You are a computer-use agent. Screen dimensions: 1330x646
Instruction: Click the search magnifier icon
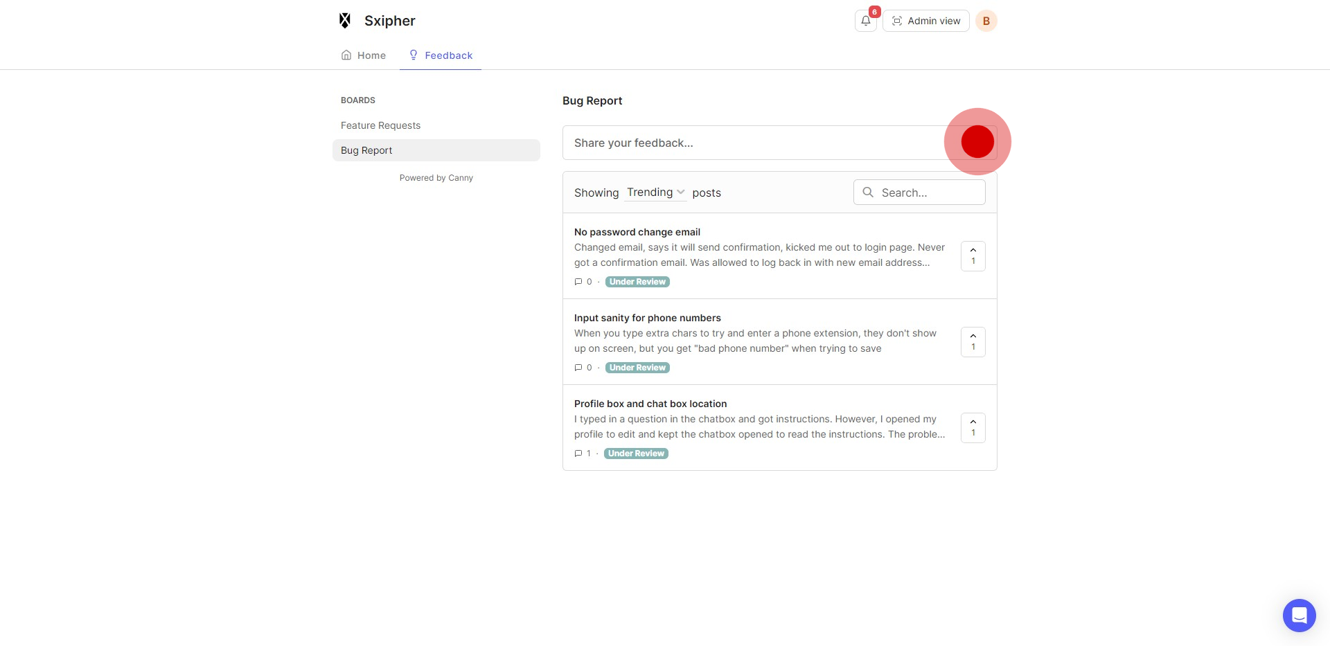tap(868, 192)
